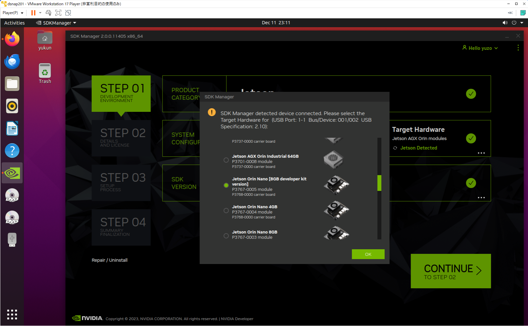Expand power options arrow beside pause
Image resolution: width=528 pixels, height=326 pixels.
40,13
